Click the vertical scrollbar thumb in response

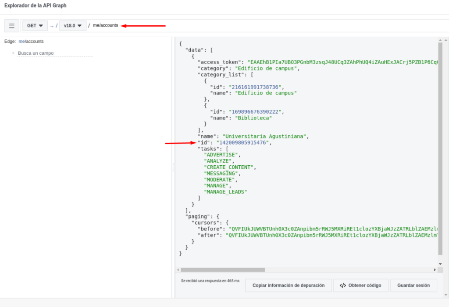(x=440, y=149)
